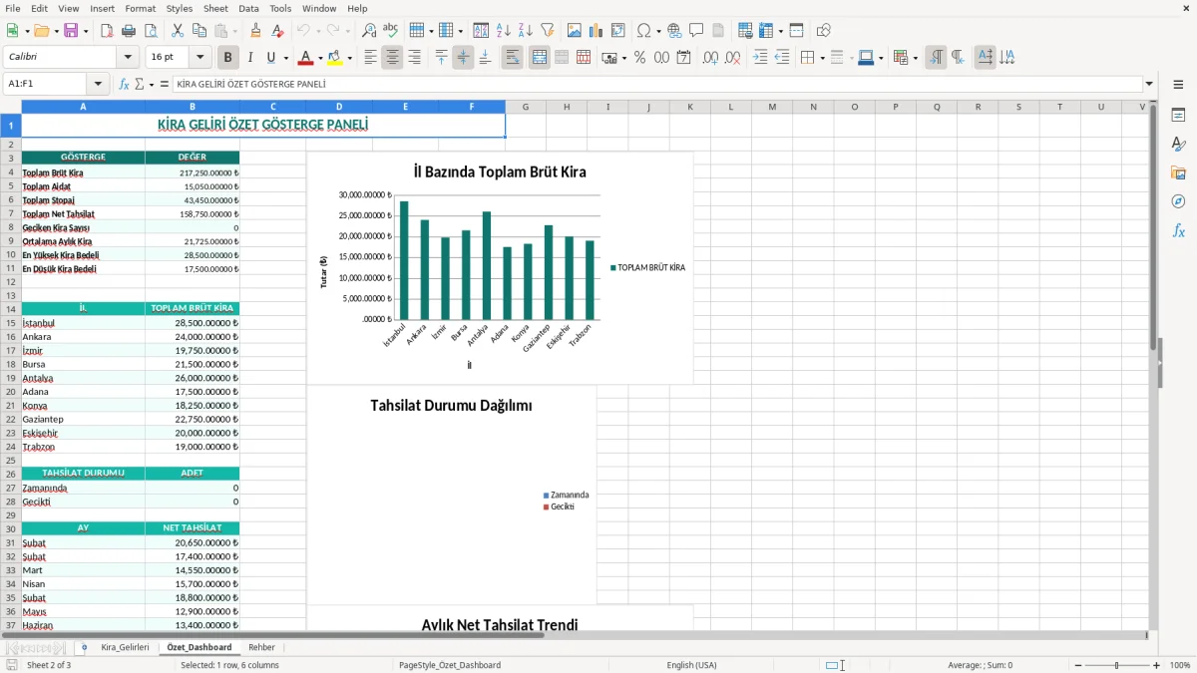This screenshot has width=1197, height=673.
Task: Open the Save options dropdown arrow
Action: click(x=86, y=31)
